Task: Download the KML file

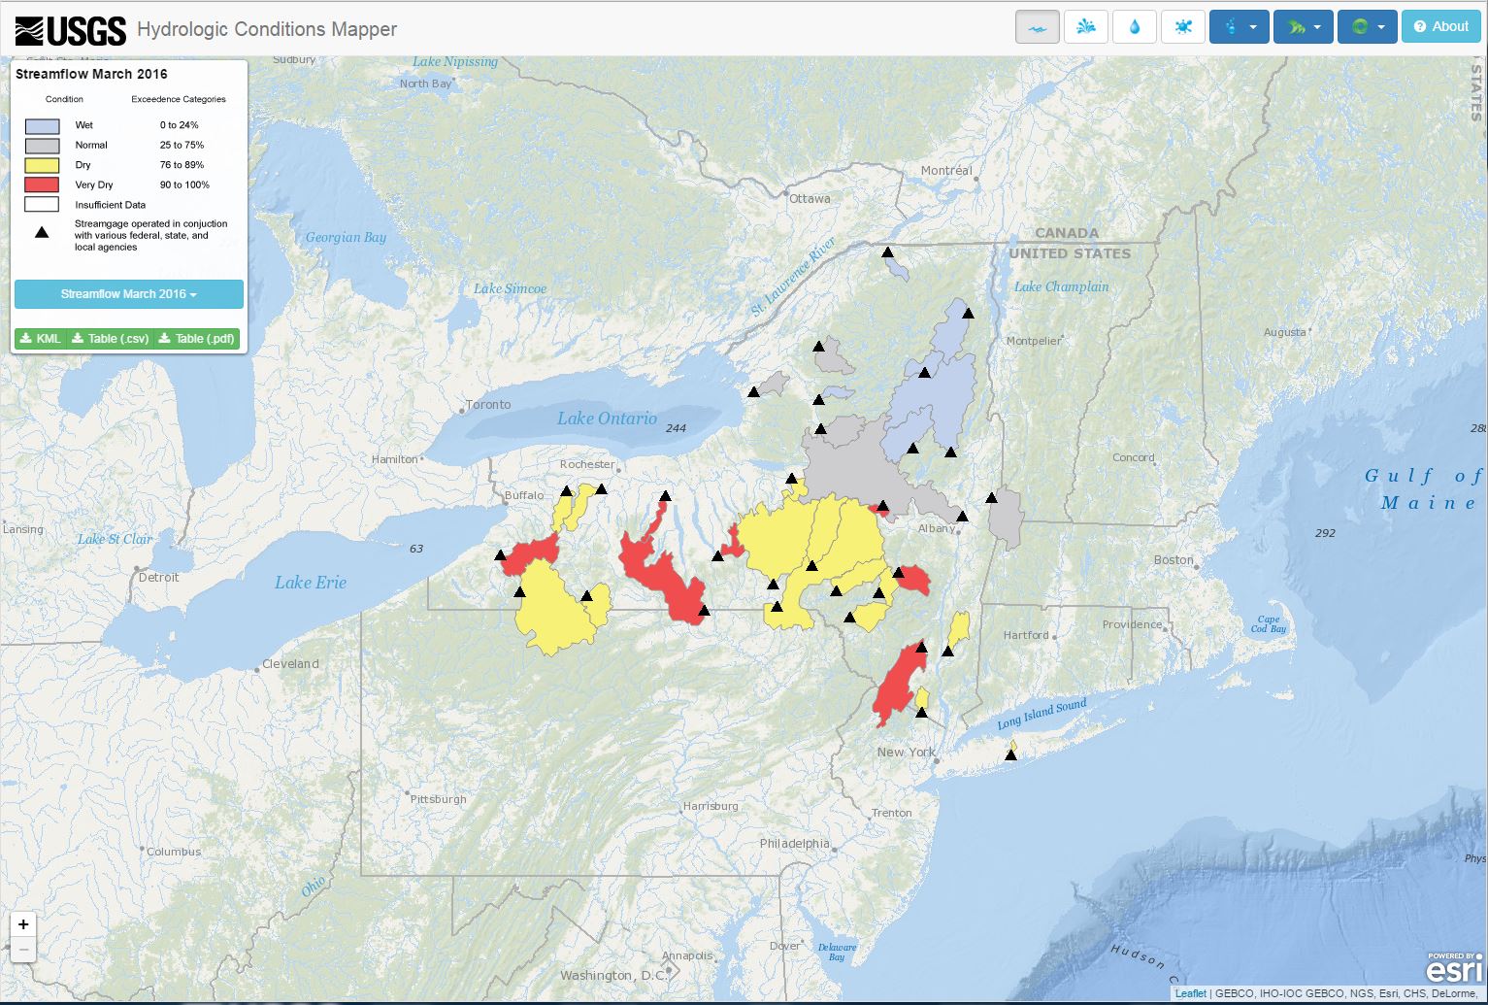Action: (40, 339)
